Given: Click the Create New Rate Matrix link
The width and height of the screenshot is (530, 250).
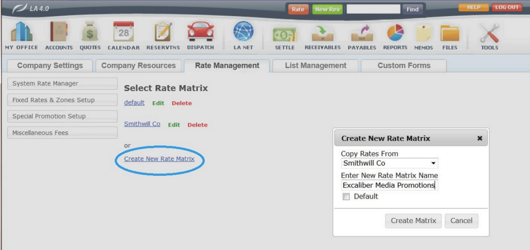Looking at the screenshot, I should coord(159,159).
